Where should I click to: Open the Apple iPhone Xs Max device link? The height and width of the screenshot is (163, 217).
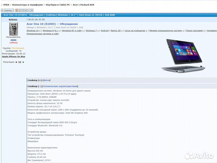[x=14, y=56]
